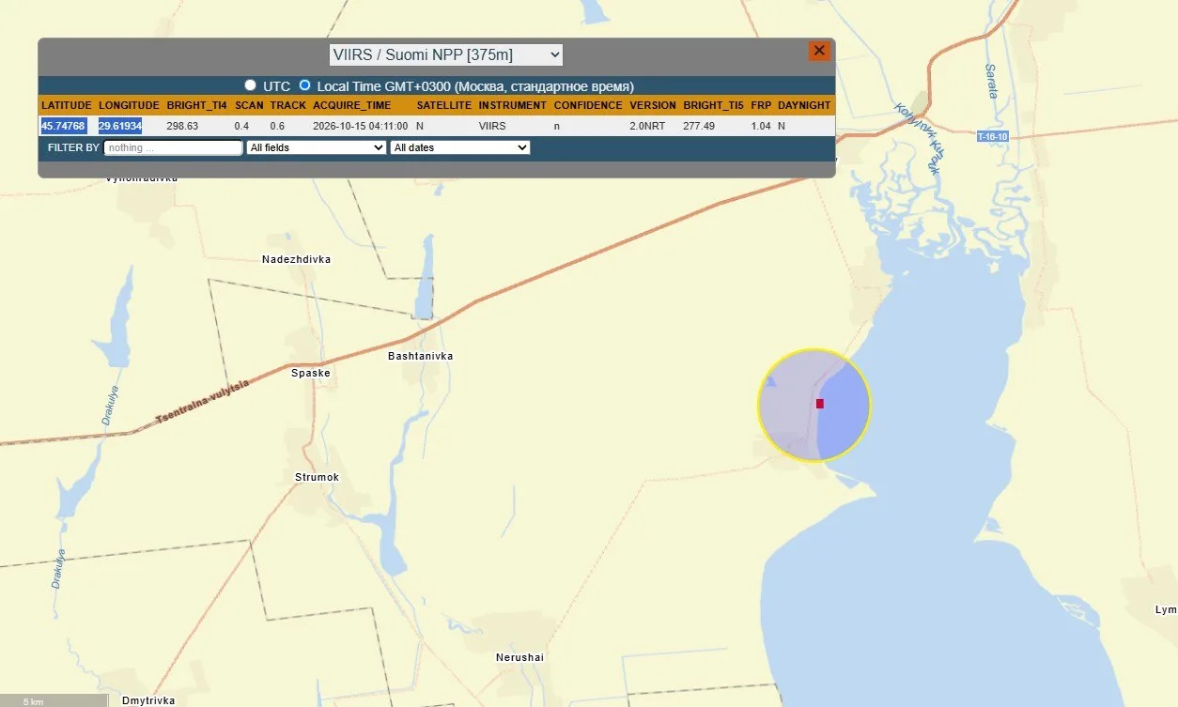This screenshot has width=1178, height=707.
Task: Select longitude value 29.61934
Action: coord(120,126)
